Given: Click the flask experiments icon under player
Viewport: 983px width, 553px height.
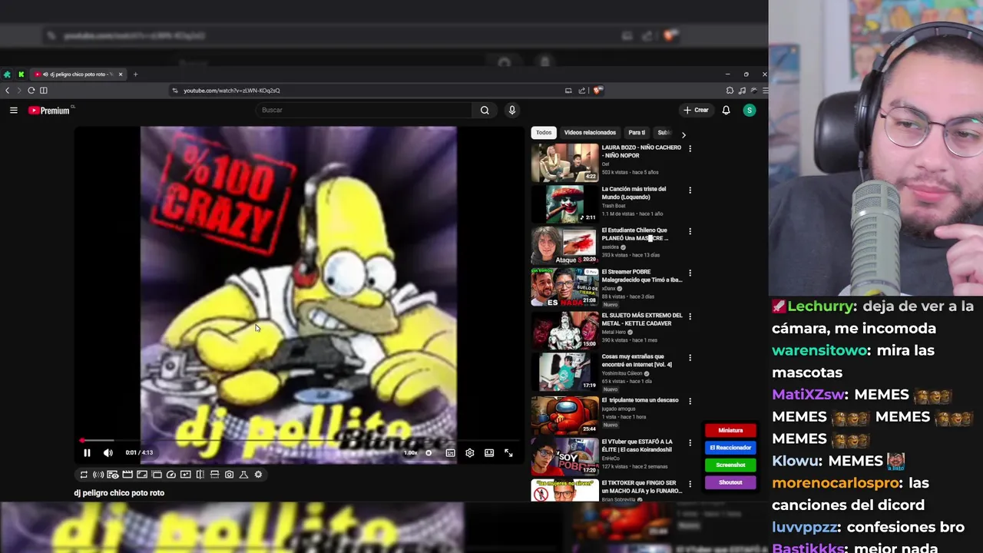Looking at the screenshot, I should (243, 475).
